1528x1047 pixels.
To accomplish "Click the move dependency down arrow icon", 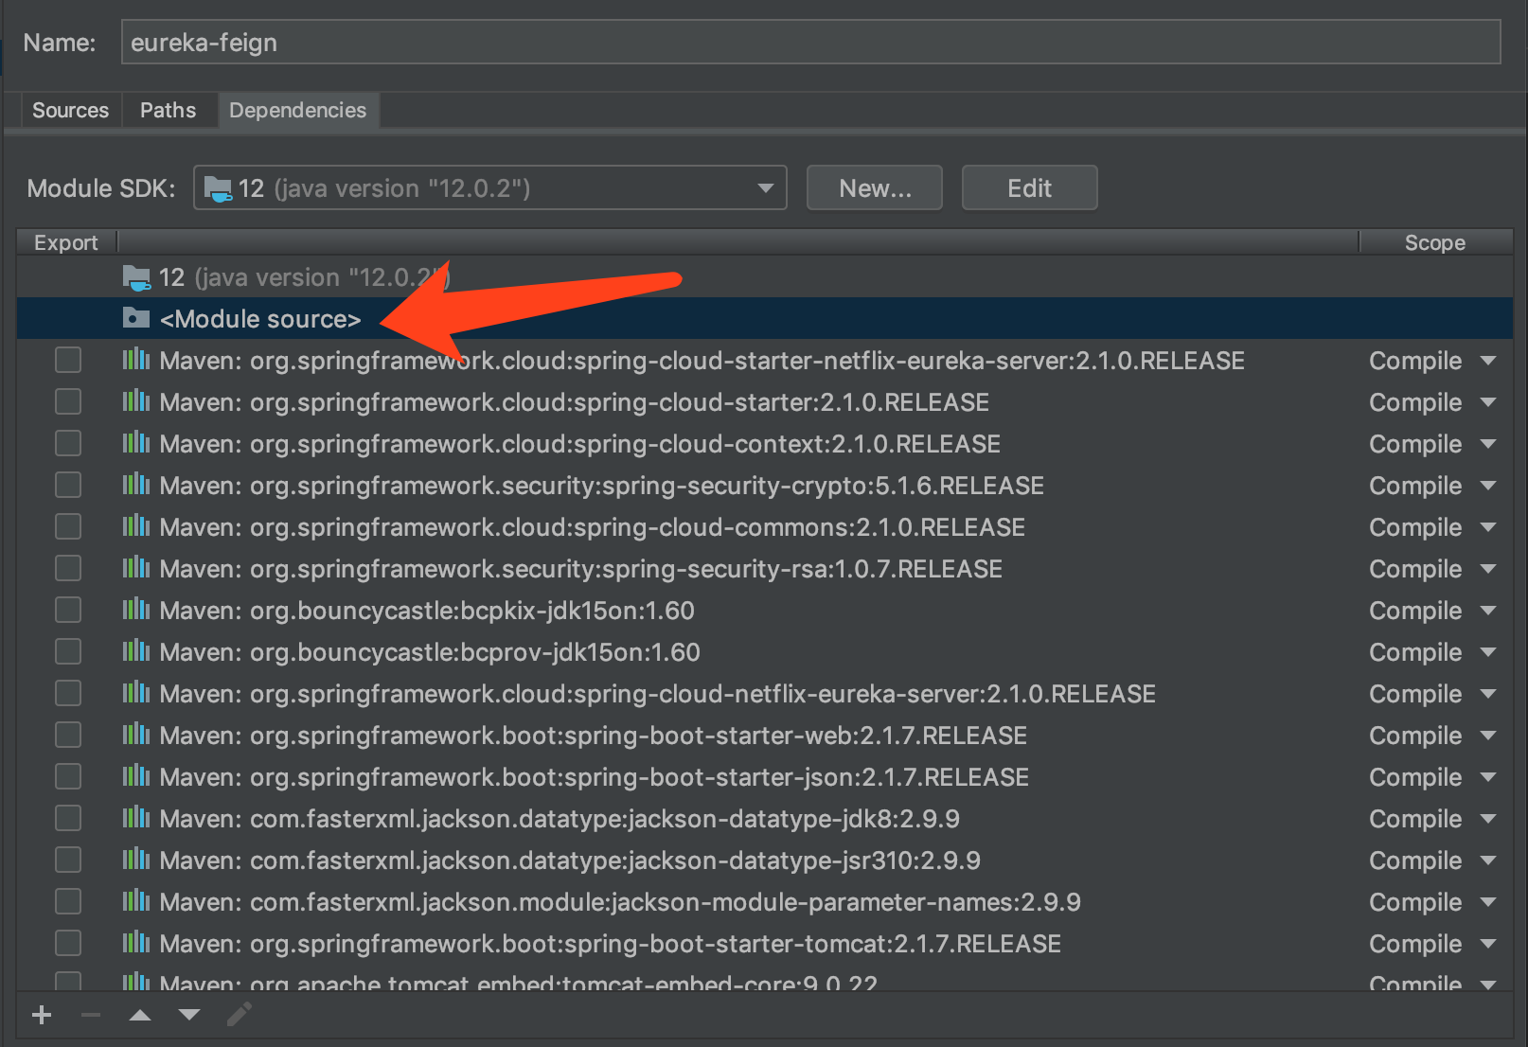I will [x=189, y=1014].
